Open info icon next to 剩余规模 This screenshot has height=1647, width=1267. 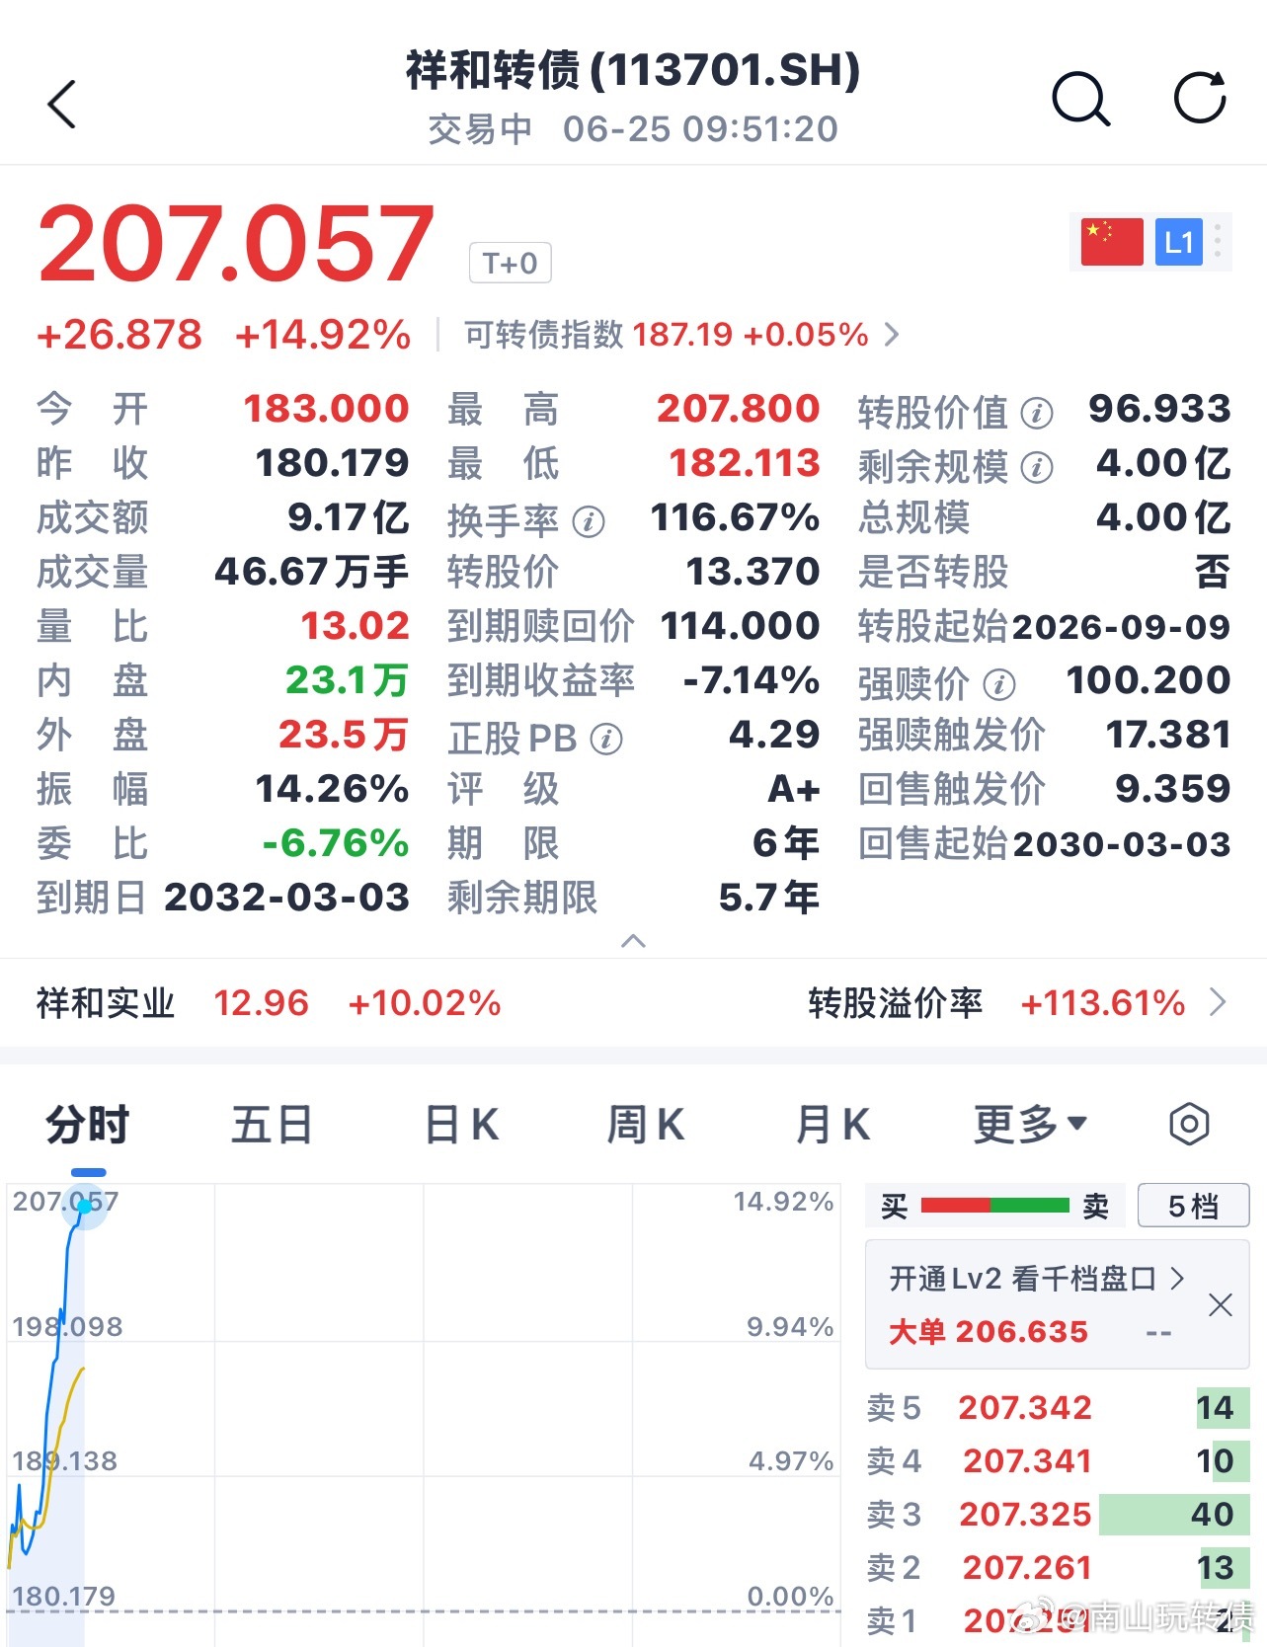click(x=1036, y=467)
